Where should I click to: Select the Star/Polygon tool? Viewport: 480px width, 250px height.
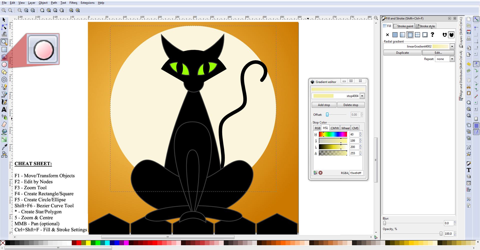pos(4,72)
